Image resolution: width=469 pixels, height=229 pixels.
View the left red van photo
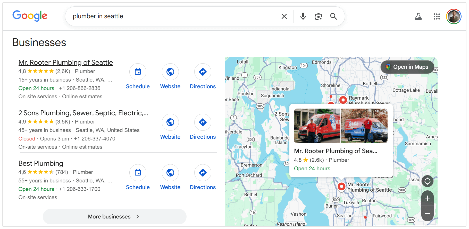317,126
